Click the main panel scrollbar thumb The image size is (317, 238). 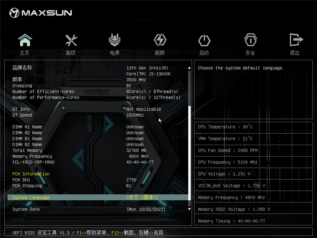click(189, 153)
